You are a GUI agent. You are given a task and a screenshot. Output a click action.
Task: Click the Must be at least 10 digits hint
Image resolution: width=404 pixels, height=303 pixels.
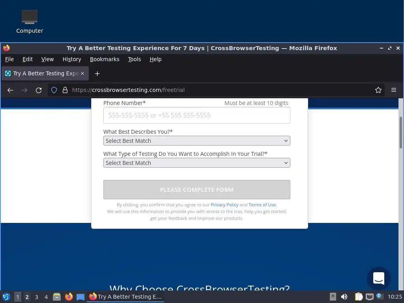point(256,103)
